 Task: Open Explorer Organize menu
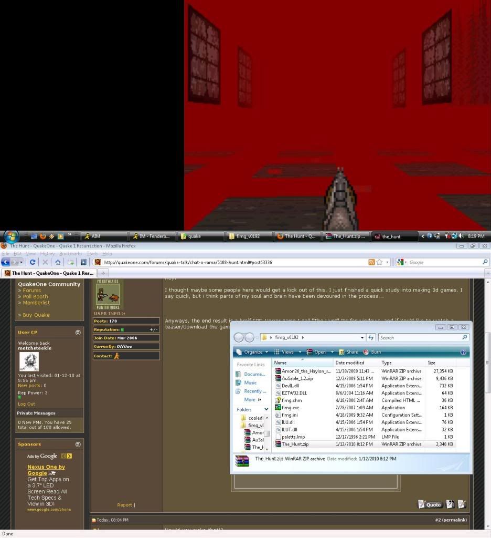(x=253, y=352)
